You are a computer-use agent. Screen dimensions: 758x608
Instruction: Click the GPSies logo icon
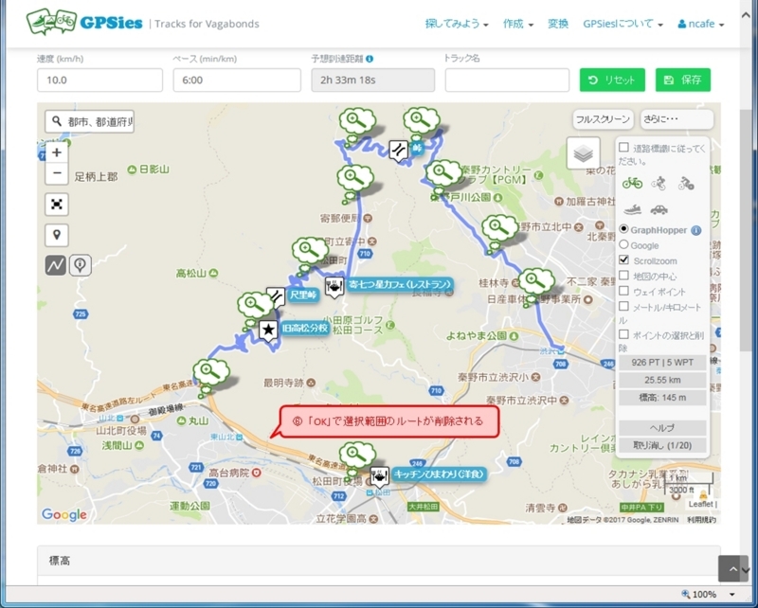coord(52,22)
